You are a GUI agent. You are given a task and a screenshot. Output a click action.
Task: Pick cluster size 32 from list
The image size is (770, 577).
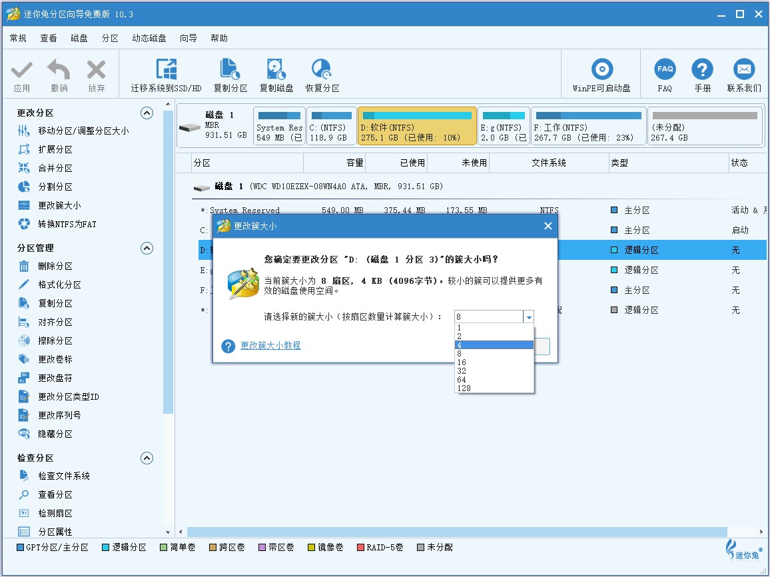coord(494,370)
